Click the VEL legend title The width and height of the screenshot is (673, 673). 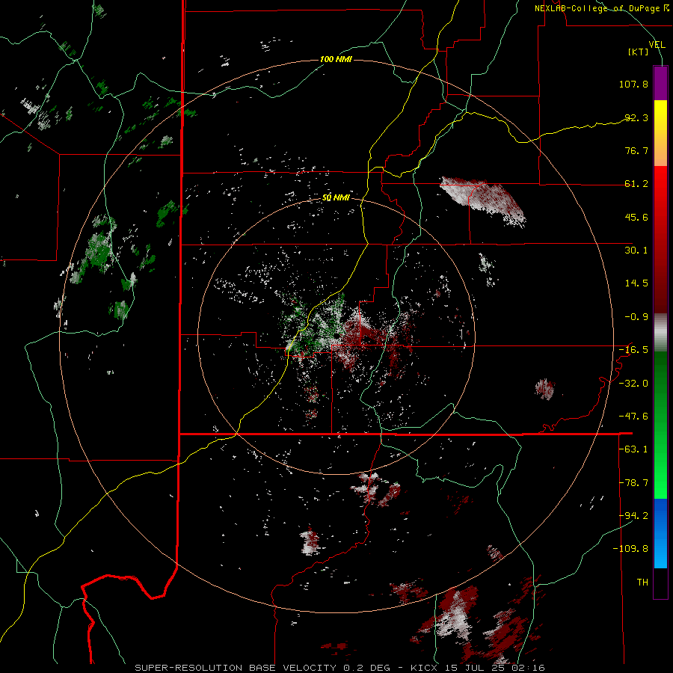tap(657, 45)
